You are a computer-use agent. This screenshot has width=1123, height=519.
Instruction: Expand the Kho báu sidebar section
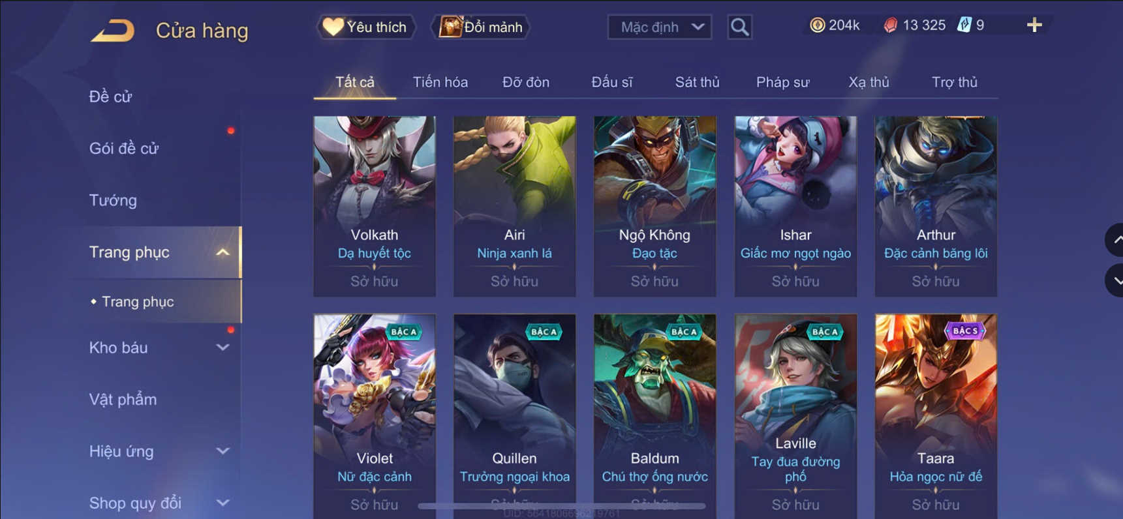tap(223, 348)
